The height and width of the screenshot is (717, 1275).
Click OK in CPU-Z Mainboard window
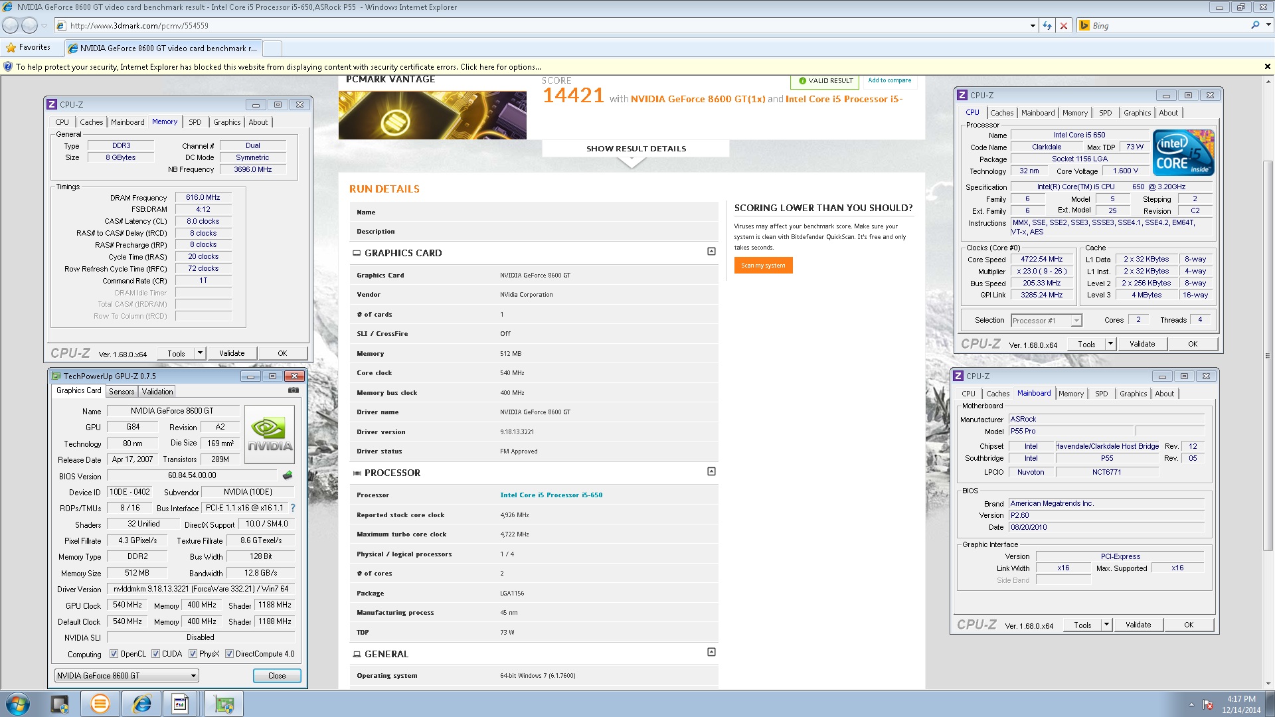click(1189, 625)
